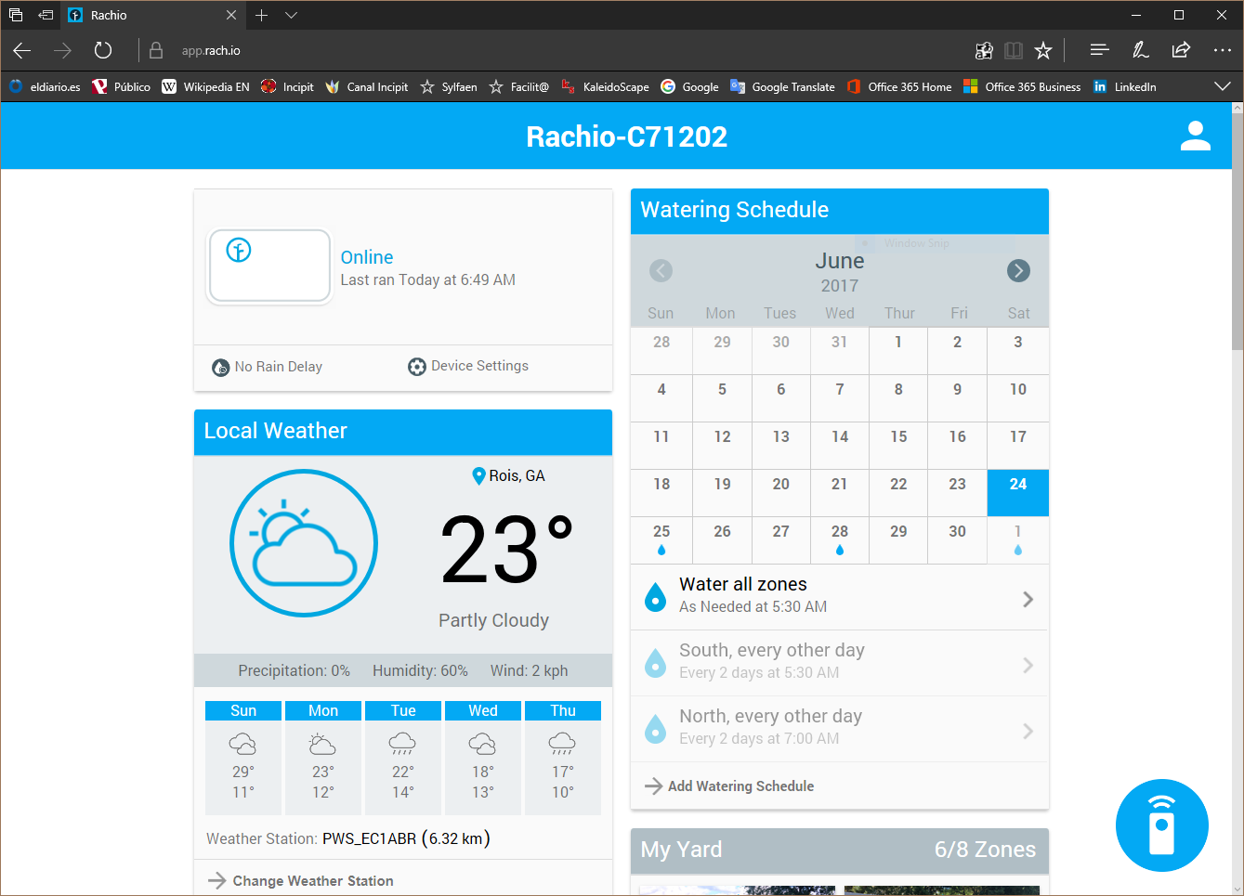Show tab previews dropdown arrow
This screenshot has height=896, width=1244.
(x=291, y=15)
